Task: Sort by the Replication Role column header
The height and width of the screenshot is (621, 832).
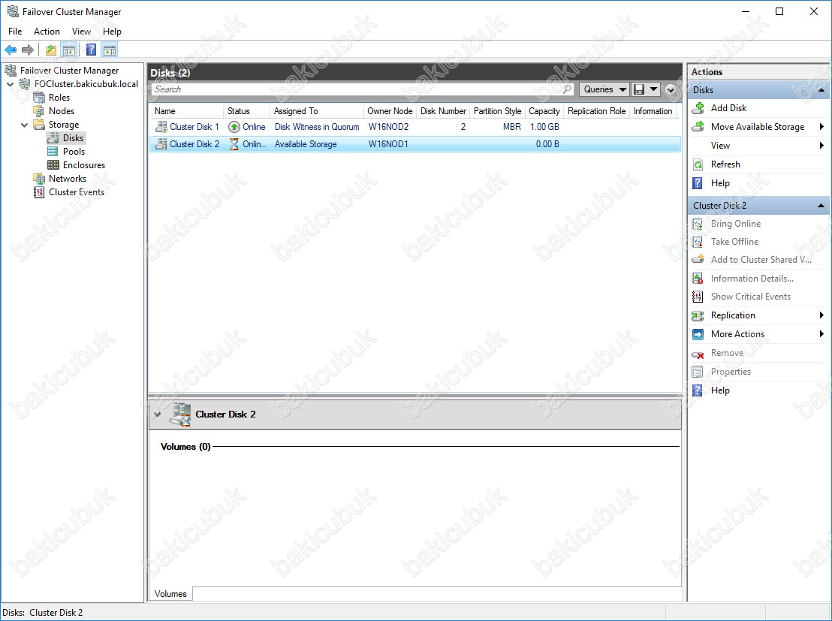Action: pos(596,111)
